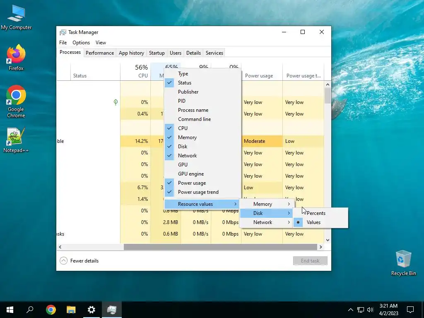Uncheck Power usage trend column option
Viewport: 424px width, 318px height.
click(x=202, y=192)
